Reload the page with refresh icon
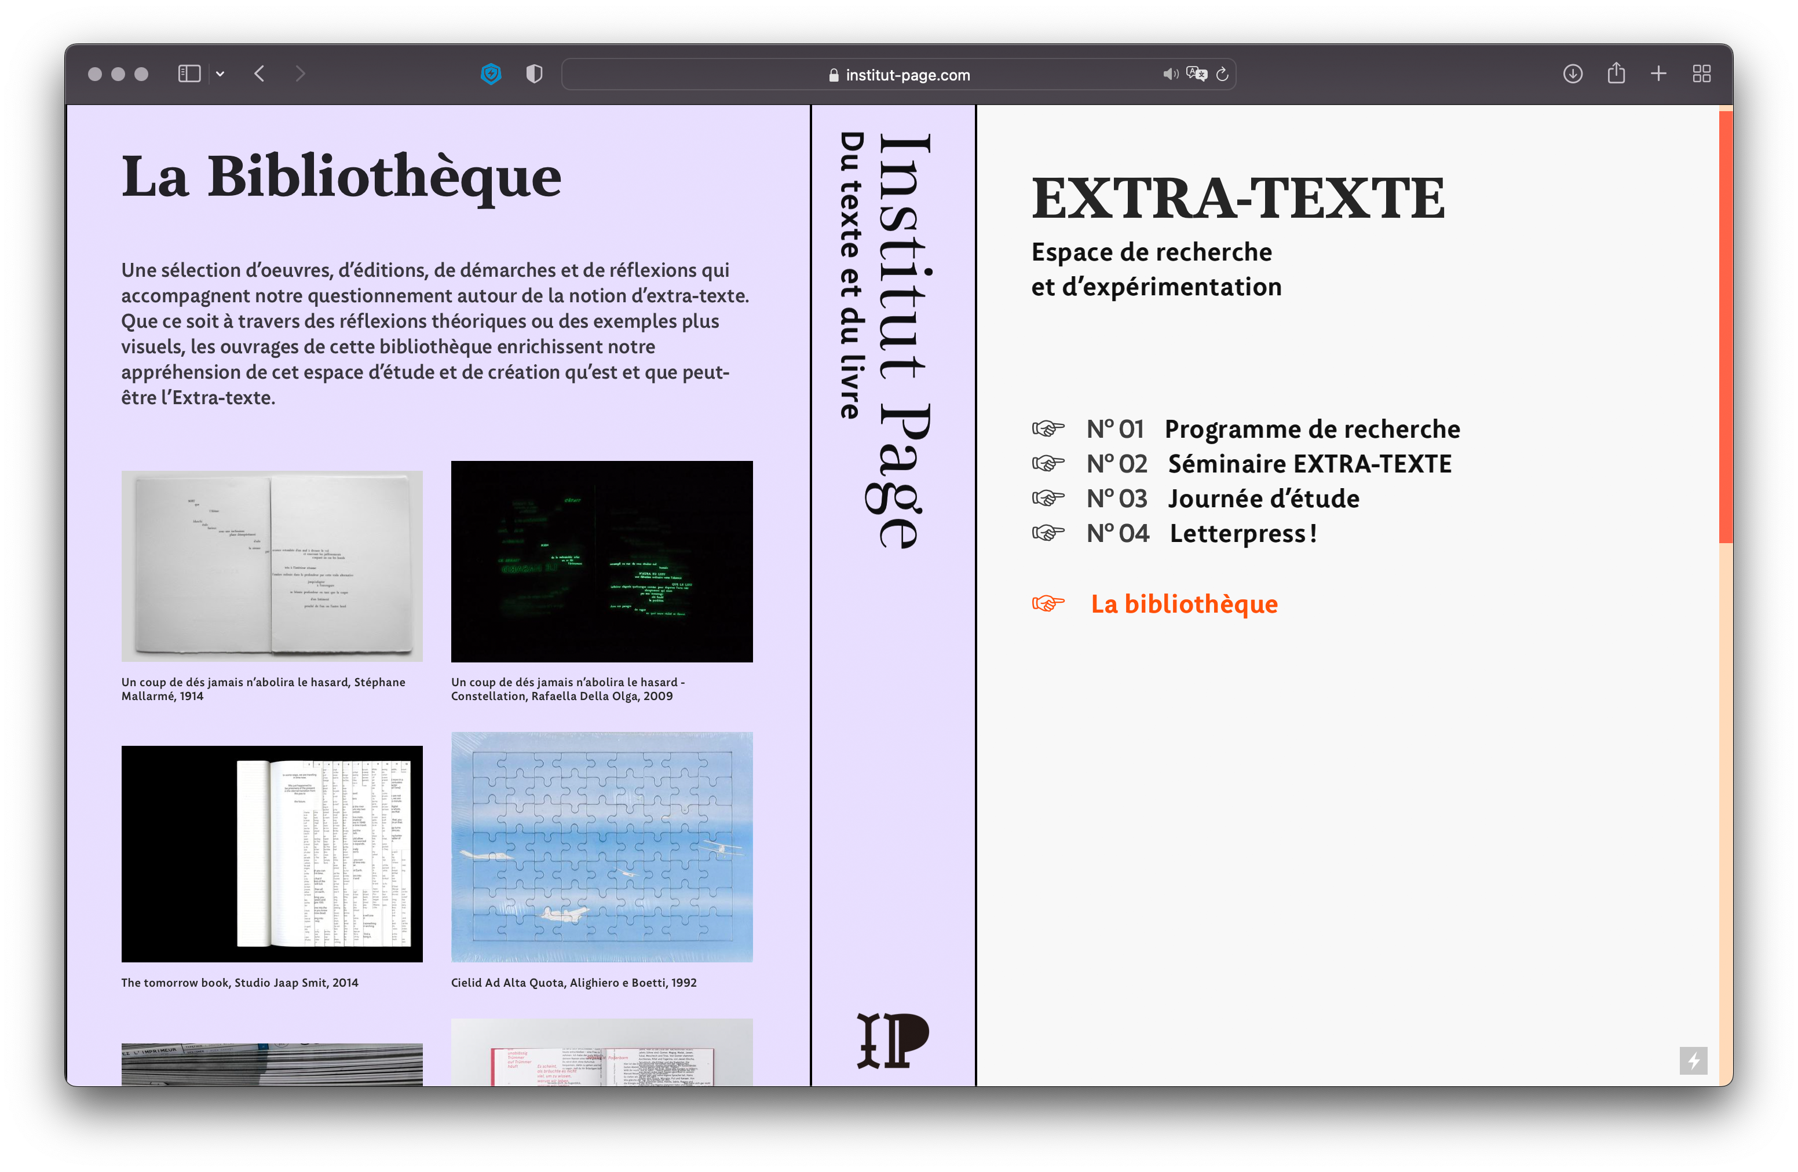This screenshot has height=1172, width=1798. pyautogui.click(x=1222, y=74)
